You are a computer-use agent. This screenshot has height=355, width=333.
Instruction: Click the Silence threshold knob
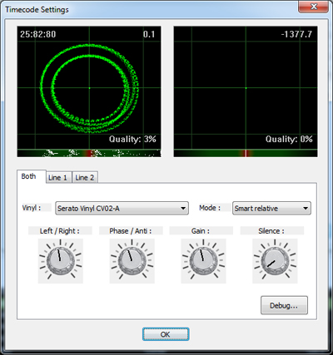pos(275,261)
